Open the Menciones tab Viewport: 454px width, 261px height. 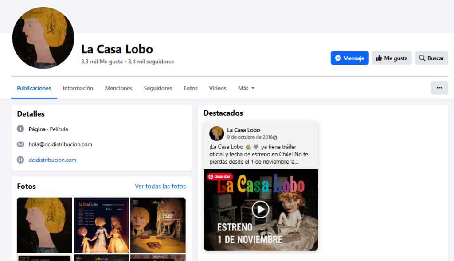(x=118, y=88)
